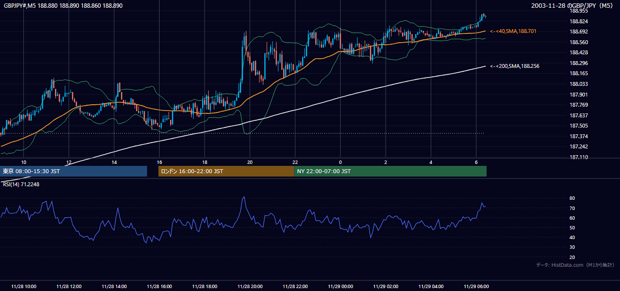Click the 11/28 20:00 time label

click(x=250, y=286)
